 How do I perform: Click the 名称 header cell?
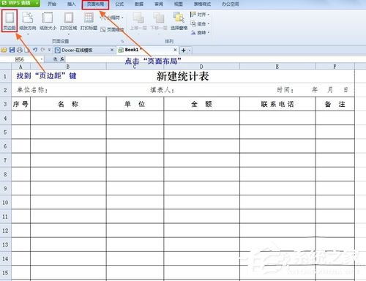coord(68,104)
